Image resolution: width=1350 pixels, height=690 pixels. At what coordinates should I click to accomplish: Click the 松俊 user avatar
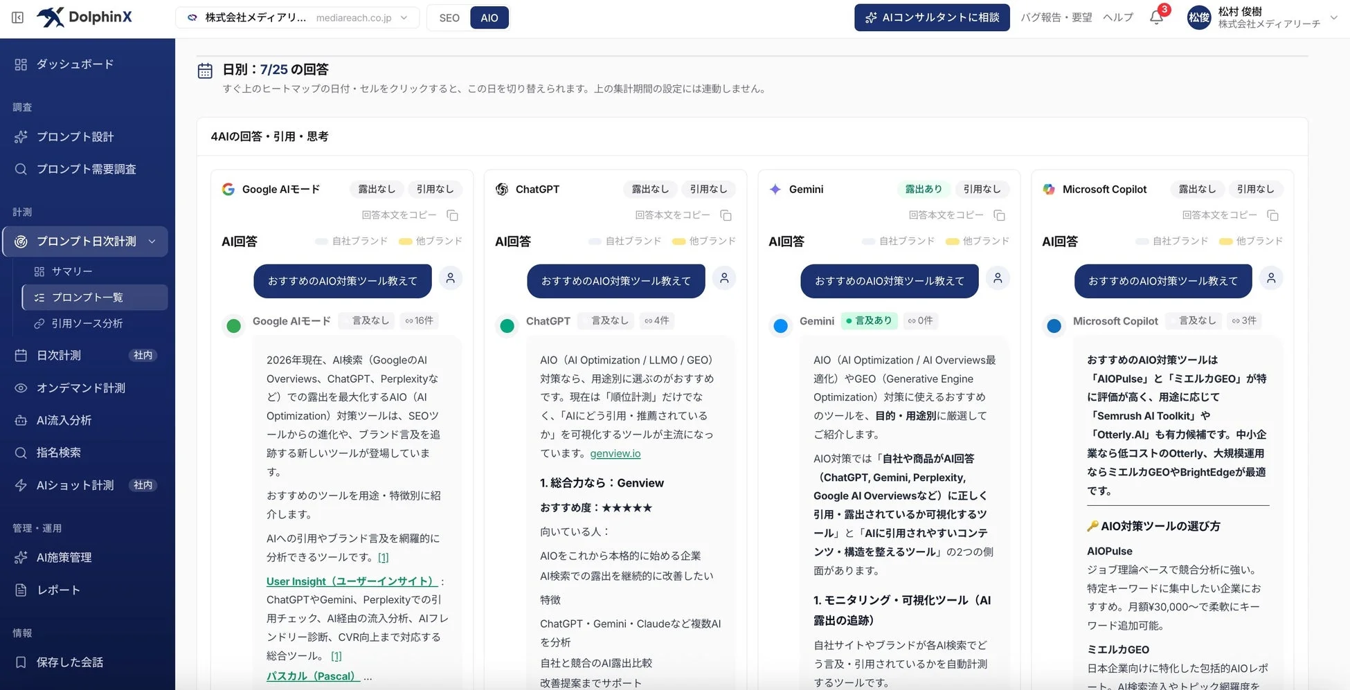1198,17
